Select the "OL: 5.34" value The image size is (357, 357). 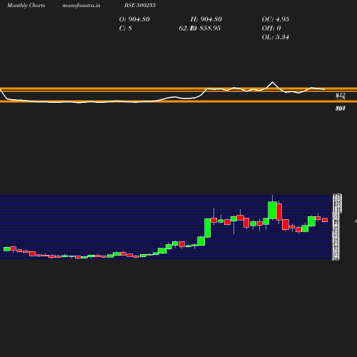[276, 37]
